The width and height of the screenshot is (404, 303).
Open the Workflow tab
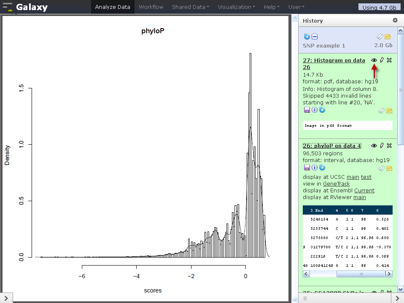point(151,7)
